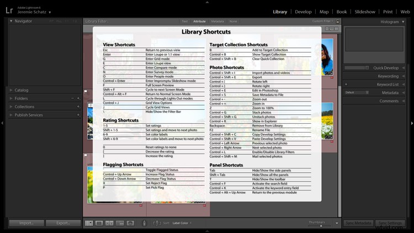414x233 pixels.
Task: Open People view icon in toolbar
Action: [130, 223]
